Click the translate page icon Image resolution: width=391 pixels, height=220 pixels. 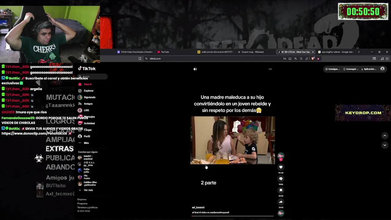[295, 59]
